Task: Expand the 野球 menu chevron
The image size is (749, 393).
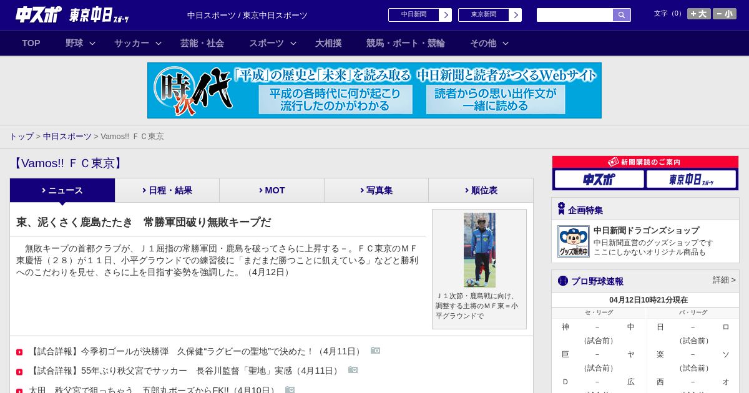Action: point(92,44)
